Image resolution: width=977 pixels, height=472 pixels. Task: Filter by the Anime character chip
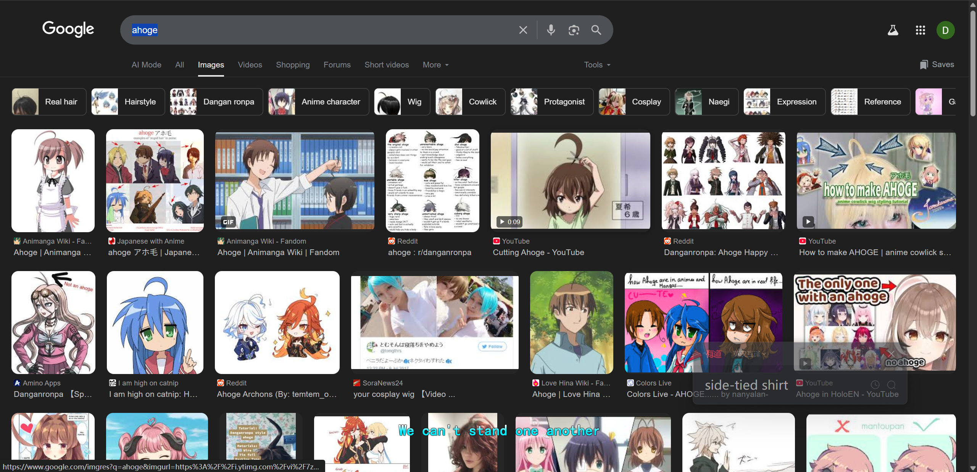click(318, 102)
